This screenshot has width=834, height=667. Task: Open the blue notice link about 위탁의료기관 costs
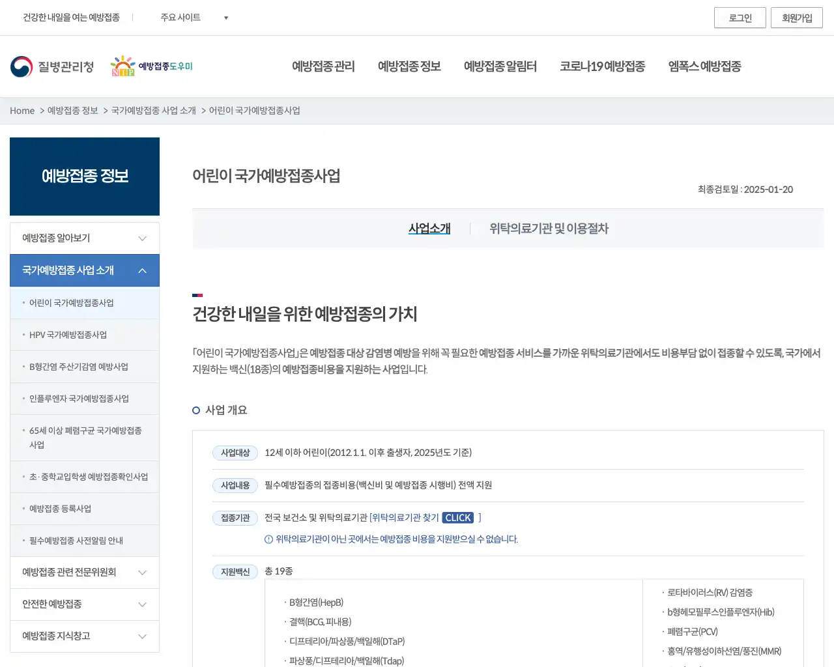tap(397, 539)
